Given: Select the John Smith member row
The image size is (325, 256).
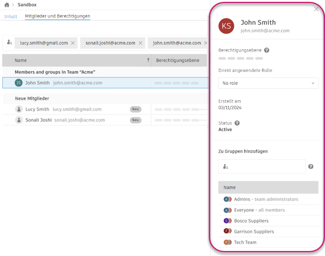Looking at the screenshot, I should [x=105, y=83].
